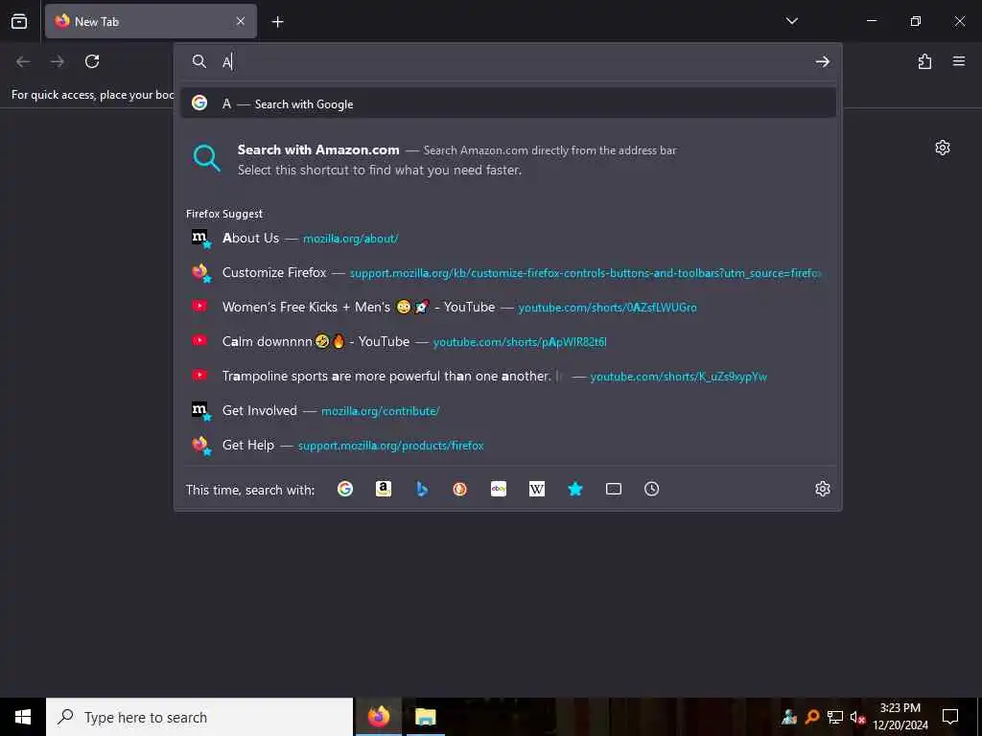The image size is (982, 736).
Task: Go forward one page
Action: [58, 61]
